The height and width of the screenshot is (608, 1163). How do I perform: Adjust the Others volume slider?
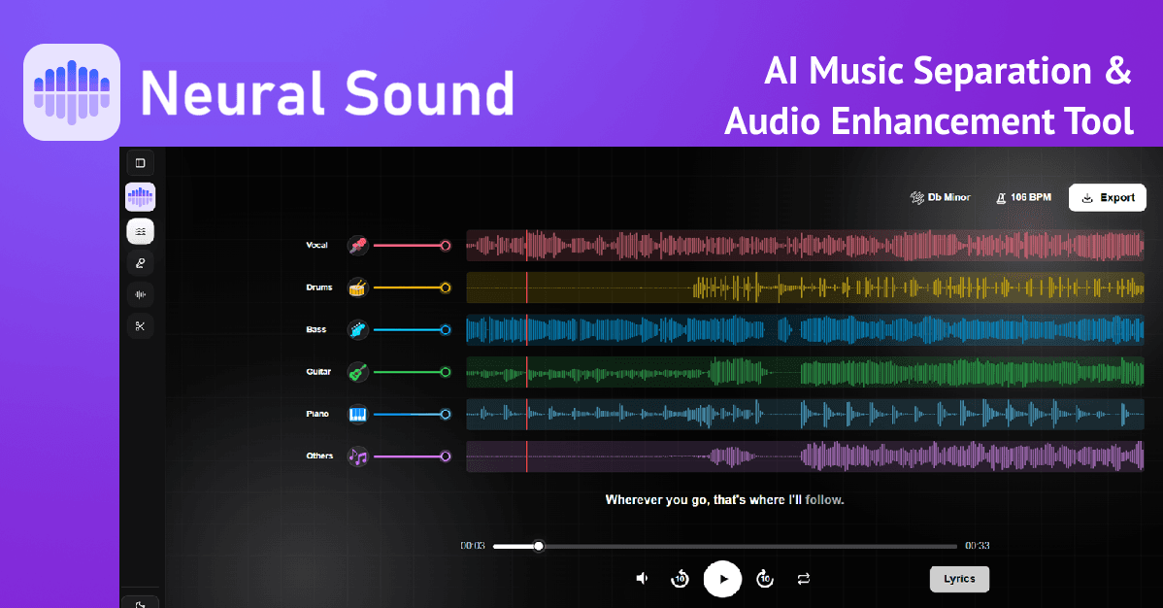(x=412, y=456)
